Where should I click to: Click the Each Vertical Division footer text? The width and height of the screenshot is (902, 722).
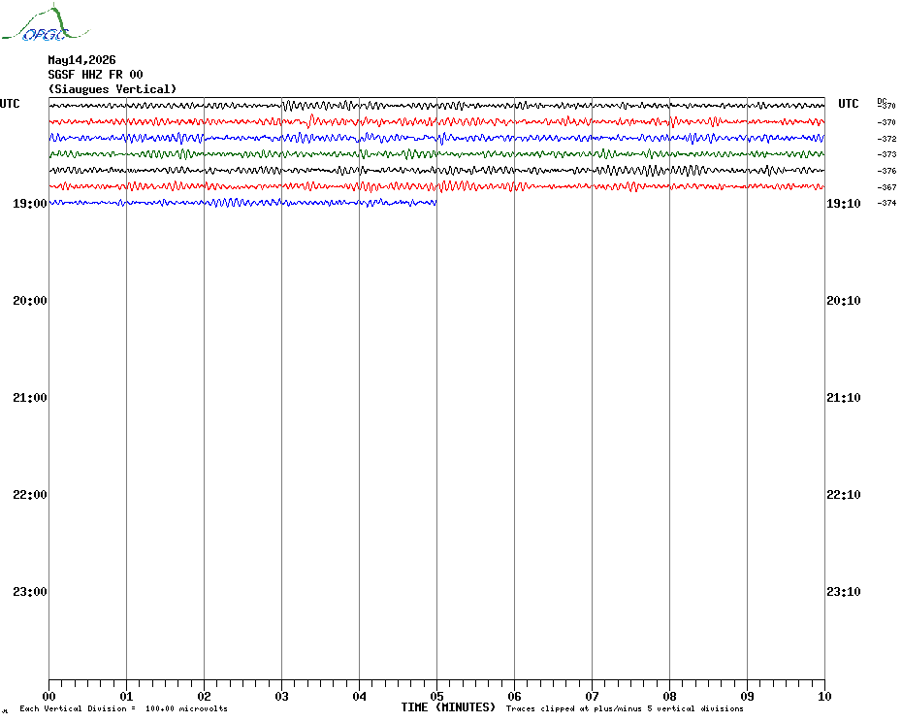tap(124, 708)
